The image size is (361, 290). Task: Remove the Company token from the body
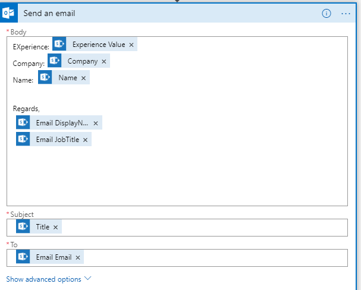(x=104, y=62)
